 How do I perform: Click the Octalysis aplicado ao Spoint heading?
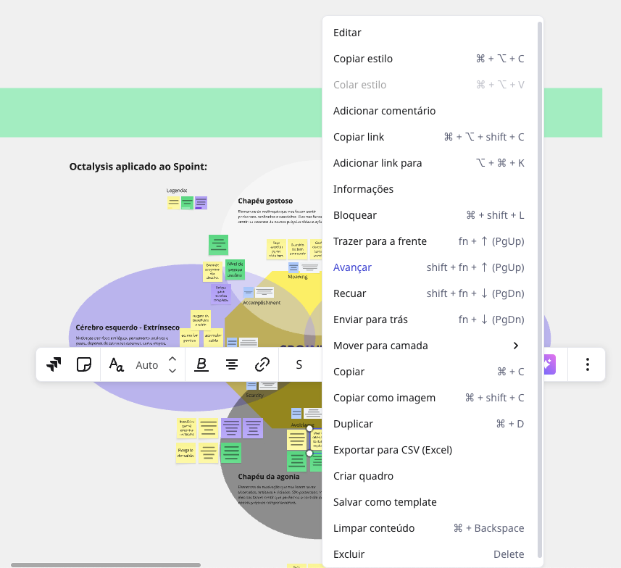pyautogui.click(x=138, y=167)
